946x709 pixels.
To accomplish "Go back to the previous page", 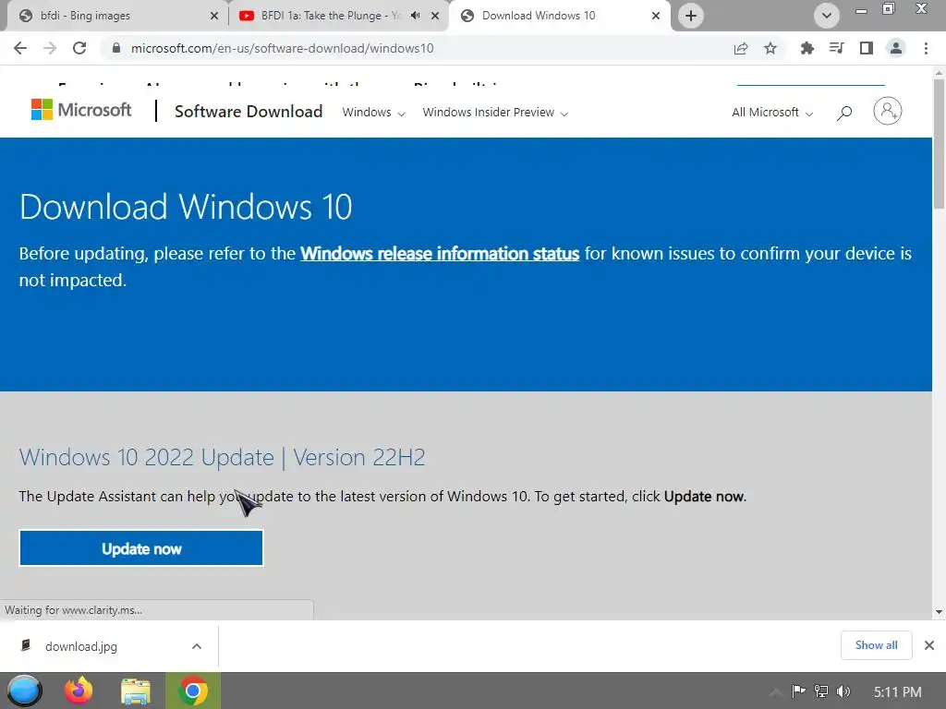I will 20,48.
